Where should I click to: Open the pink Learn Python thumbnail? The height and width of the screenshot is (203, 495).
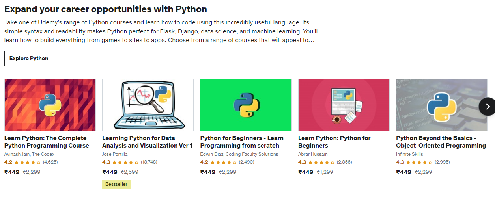(x=344, y=105)
